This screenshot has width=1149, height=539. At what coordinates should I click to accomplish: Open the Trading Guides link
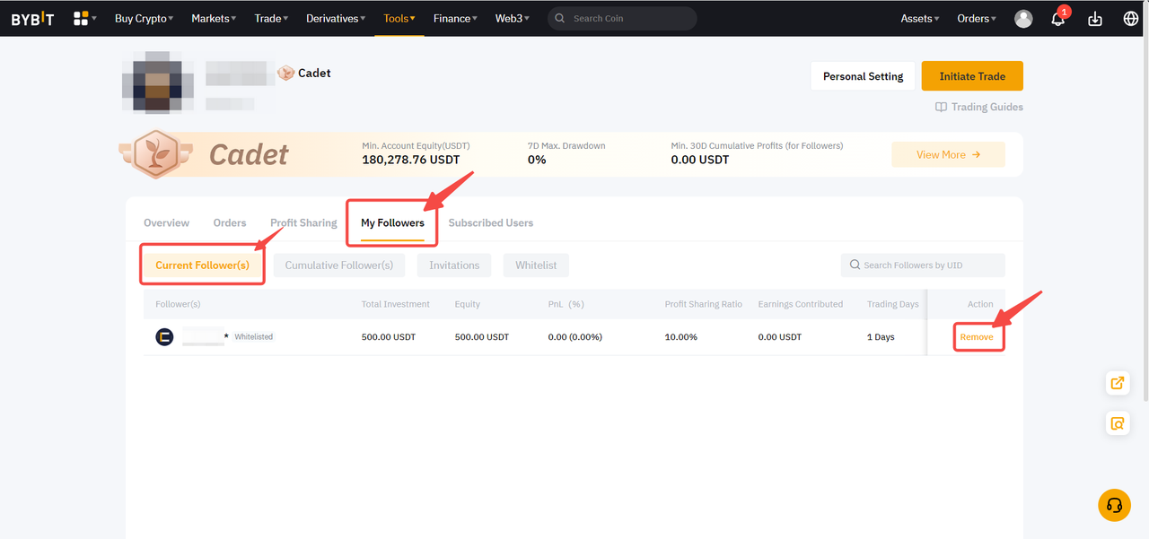click(x=979, y=107)
